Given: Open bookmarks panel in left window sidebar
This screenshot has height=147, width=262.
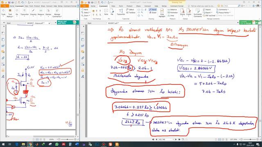Looking at the screenshot, I should click(x=3, y=33).
